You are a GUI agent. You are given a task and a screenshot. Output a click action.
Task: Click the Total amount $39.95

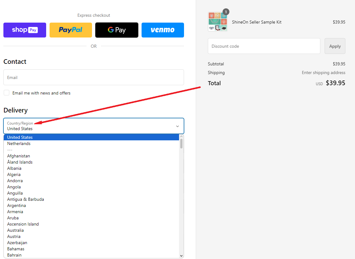(x=335, y=83)
